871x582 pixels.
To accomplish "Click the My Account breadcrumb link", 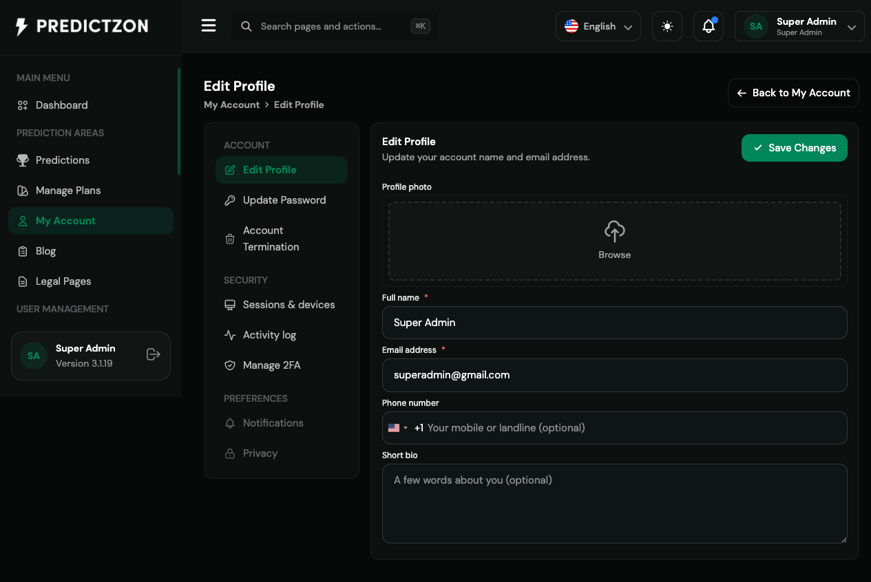I will [x=231, y=105].
